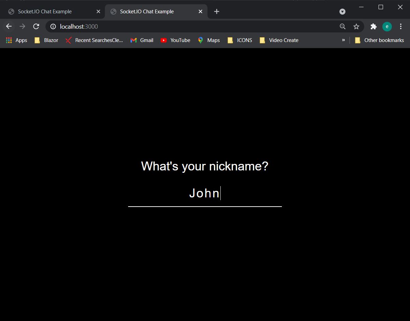The image size is (410, 321).
Task: Show more bookmarks with the chevron
Action: pyautogui.click(x=343, y=40)
